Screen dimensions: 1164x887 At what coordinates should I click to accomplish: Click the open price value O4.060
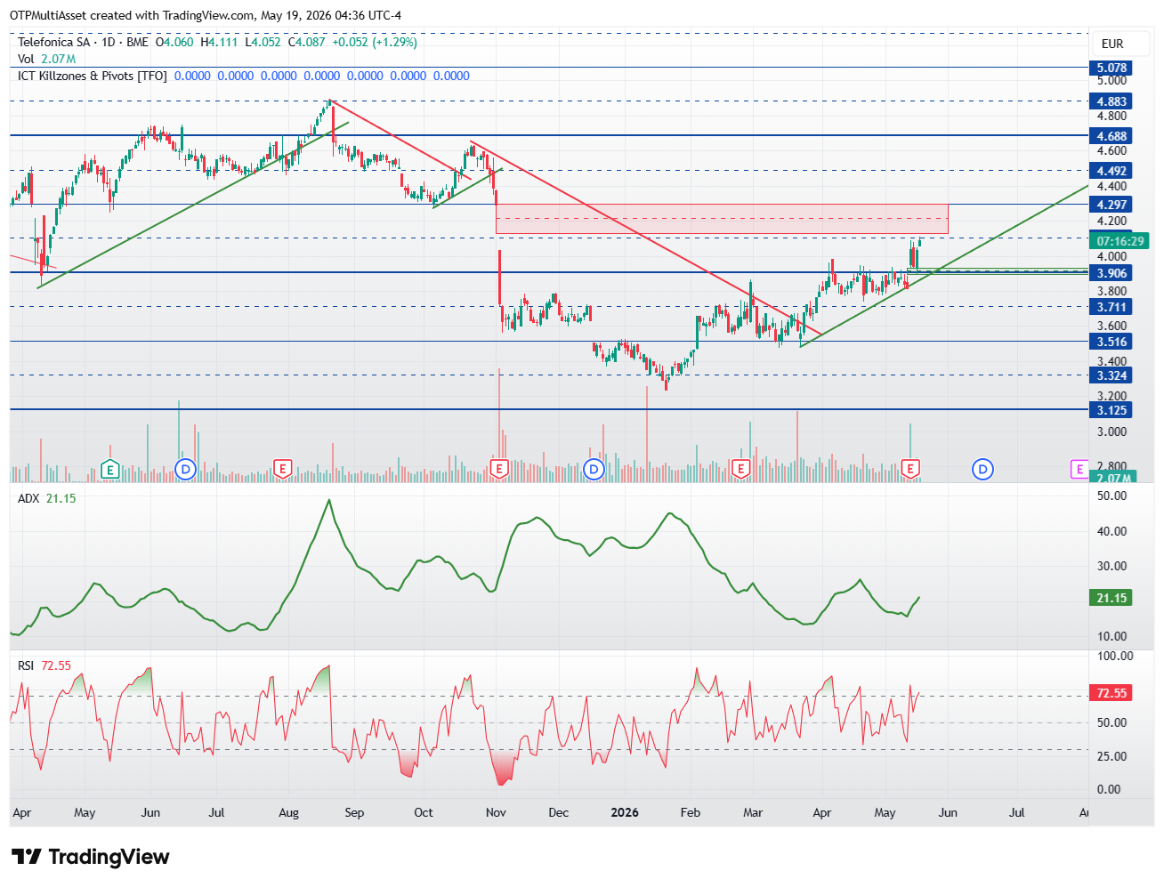pyautogui.click(x=174, y=42)
